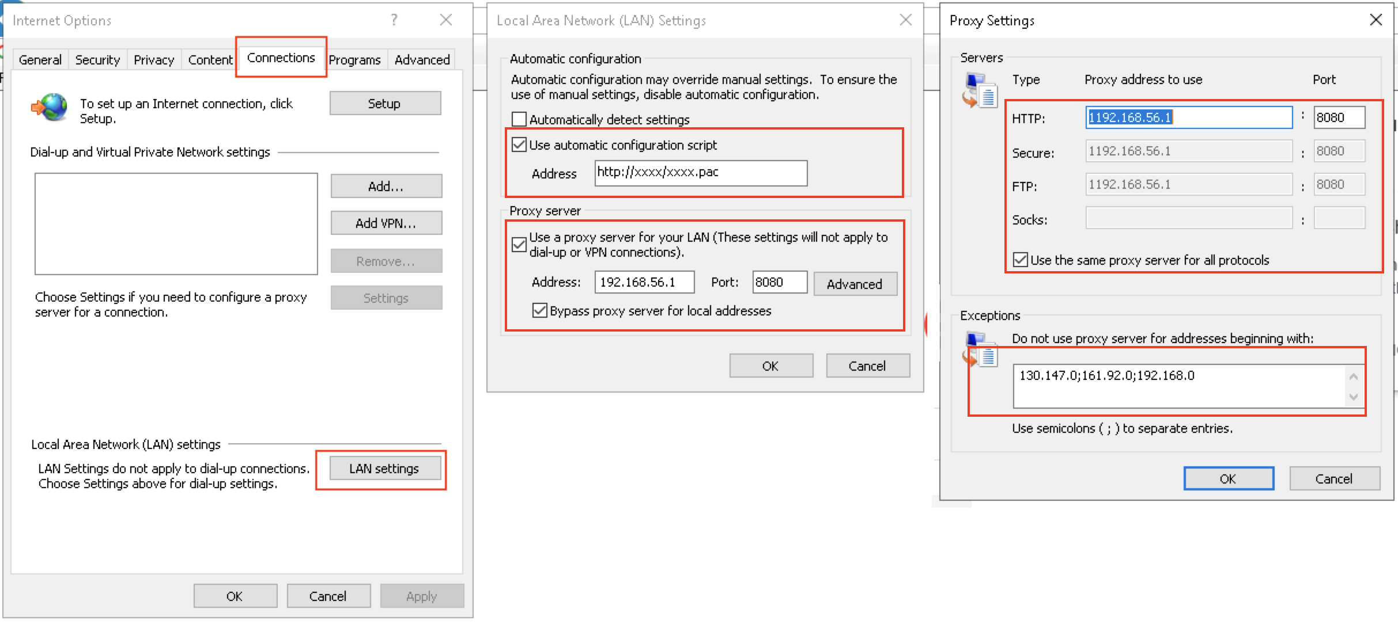The height and width of the screenshot is (624, 1398).
Task: Close the Proxy Settings dialog
Action: coord(1376,20)
